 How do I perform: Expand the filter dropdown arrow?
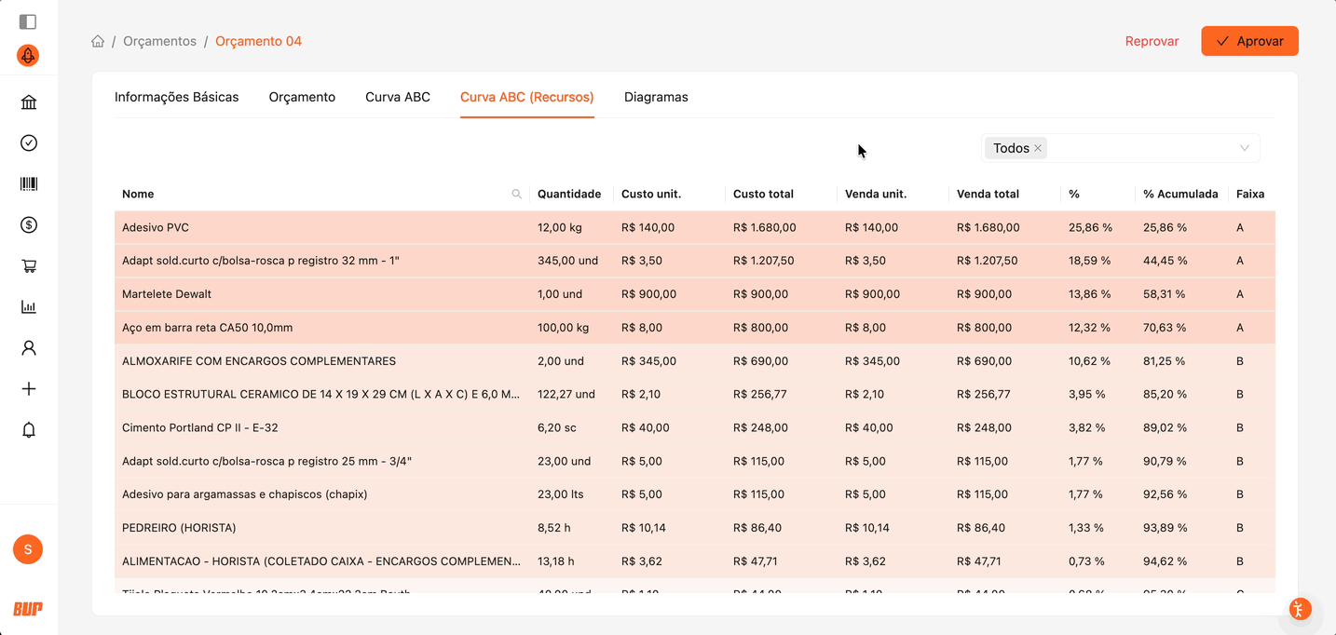click(x=1244, y=148)
